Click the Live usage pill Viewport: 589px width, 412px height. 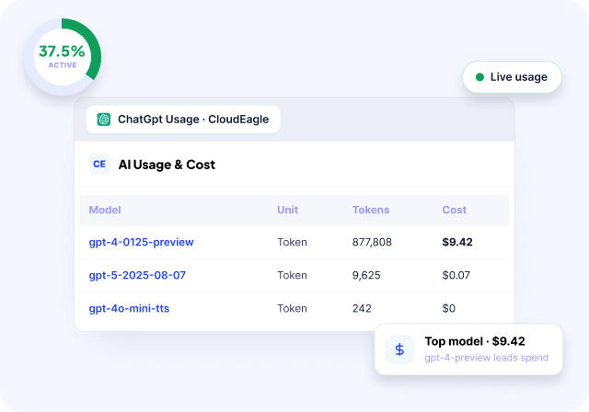pos(512,77)
